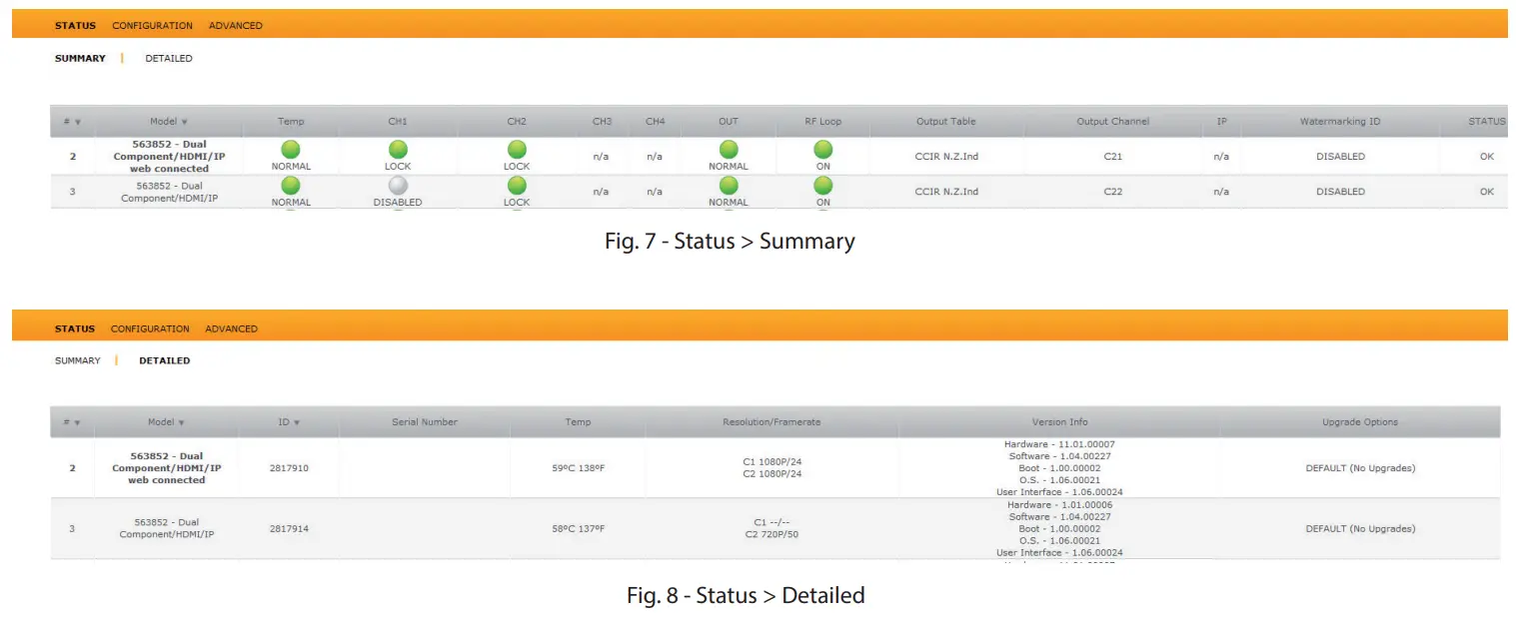The width and height of the screenshot is (1516, 621).
Task: Click Watermarking ID DISABLED in row 2
Action: 1340,157
